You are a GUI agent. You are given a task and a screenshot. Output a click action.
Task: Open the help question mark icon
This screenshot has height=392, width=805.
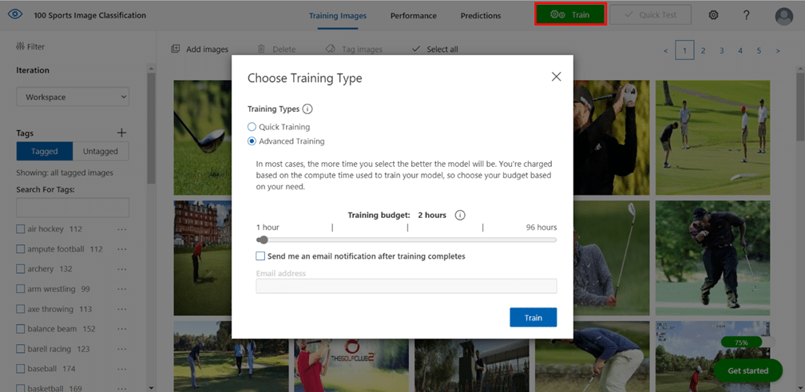coord(747,15)
